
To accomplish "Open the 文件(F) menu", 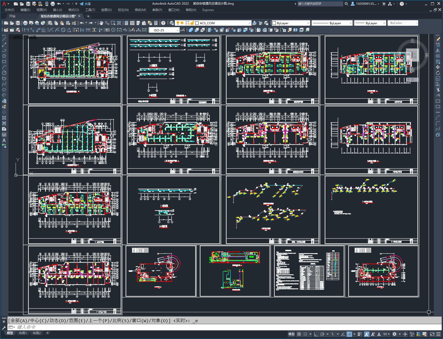I will [9, 10].
